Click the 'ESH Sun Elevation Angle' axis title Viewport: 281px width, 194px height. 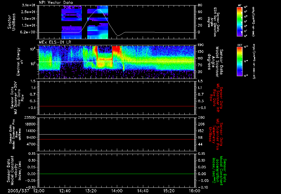(x=213, y=22)
